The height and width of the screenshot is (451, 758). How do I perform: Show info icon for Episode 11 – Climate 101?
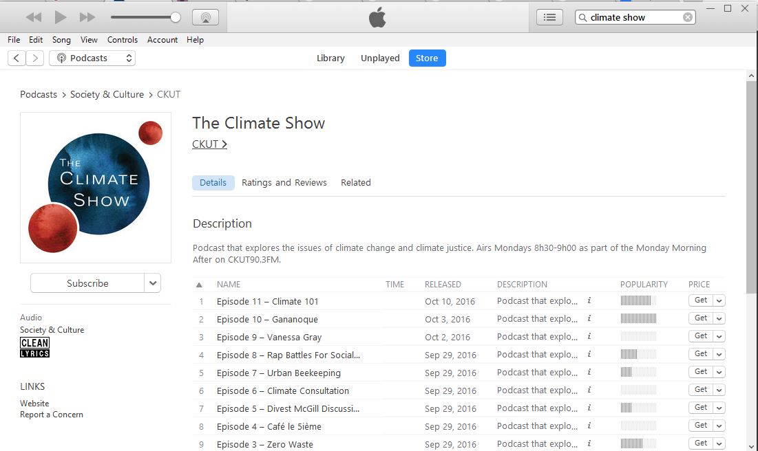click(589, 300)
